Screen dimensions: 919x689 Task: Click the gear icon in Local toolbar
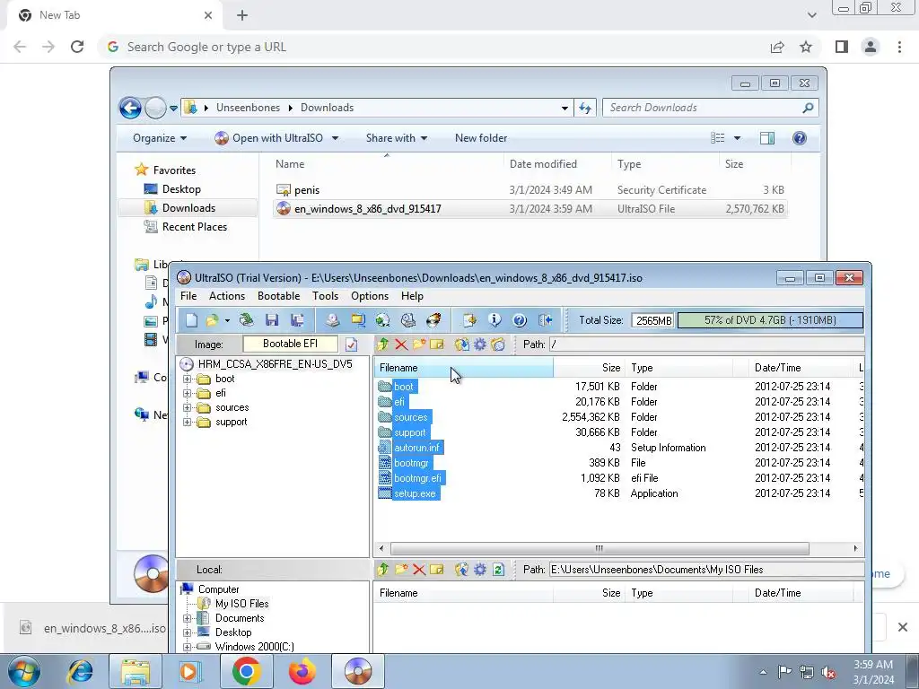click(480, 570)
